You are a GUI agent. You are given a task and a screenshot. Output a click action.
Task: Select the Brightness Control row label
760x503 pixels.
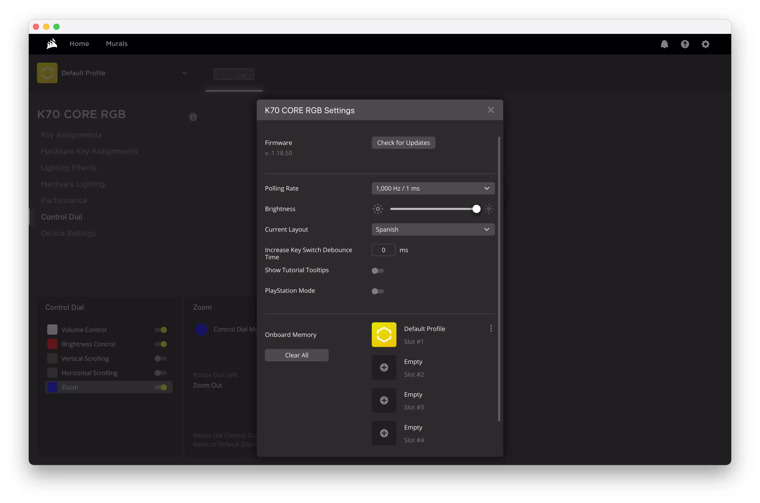pos(88,344)
